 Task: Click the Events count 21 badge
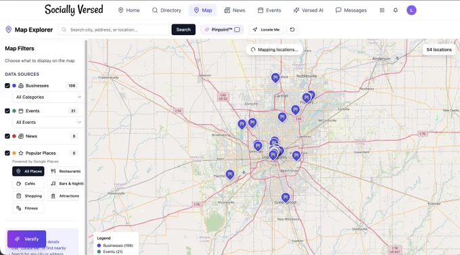pos(73,111)
